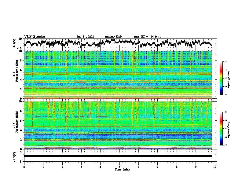Click time-axis tick label "0"
Image resolution: width=242 pixels, height=187 pixels.
[x=24, y=167]
